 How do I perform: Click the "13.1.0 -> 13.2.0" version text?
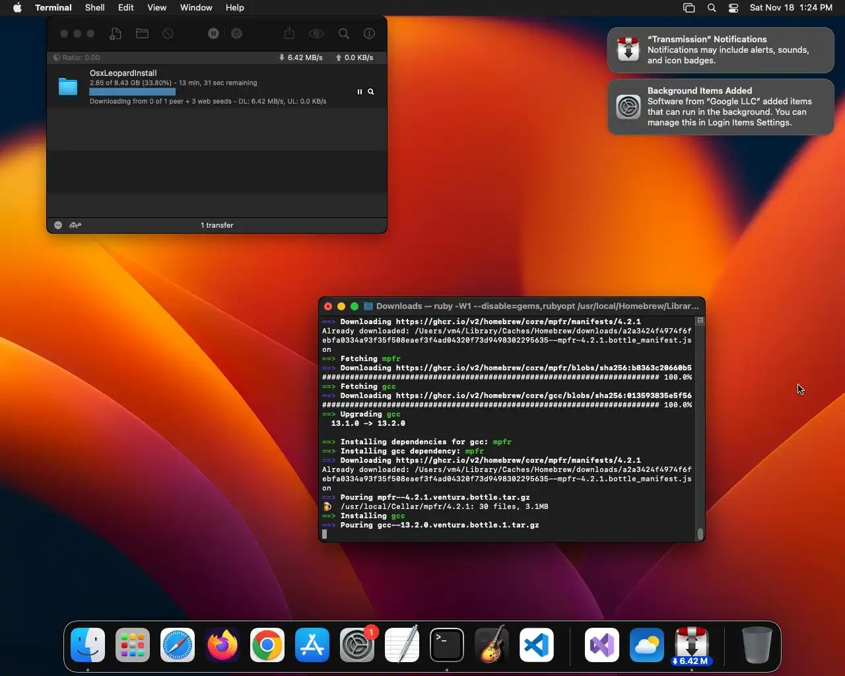[x=368, y=424]
